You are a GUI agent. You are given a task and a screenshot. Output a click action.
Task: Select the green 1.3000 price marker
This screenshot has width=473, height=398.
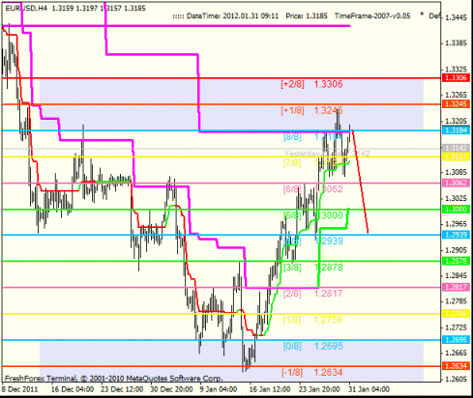456,210
